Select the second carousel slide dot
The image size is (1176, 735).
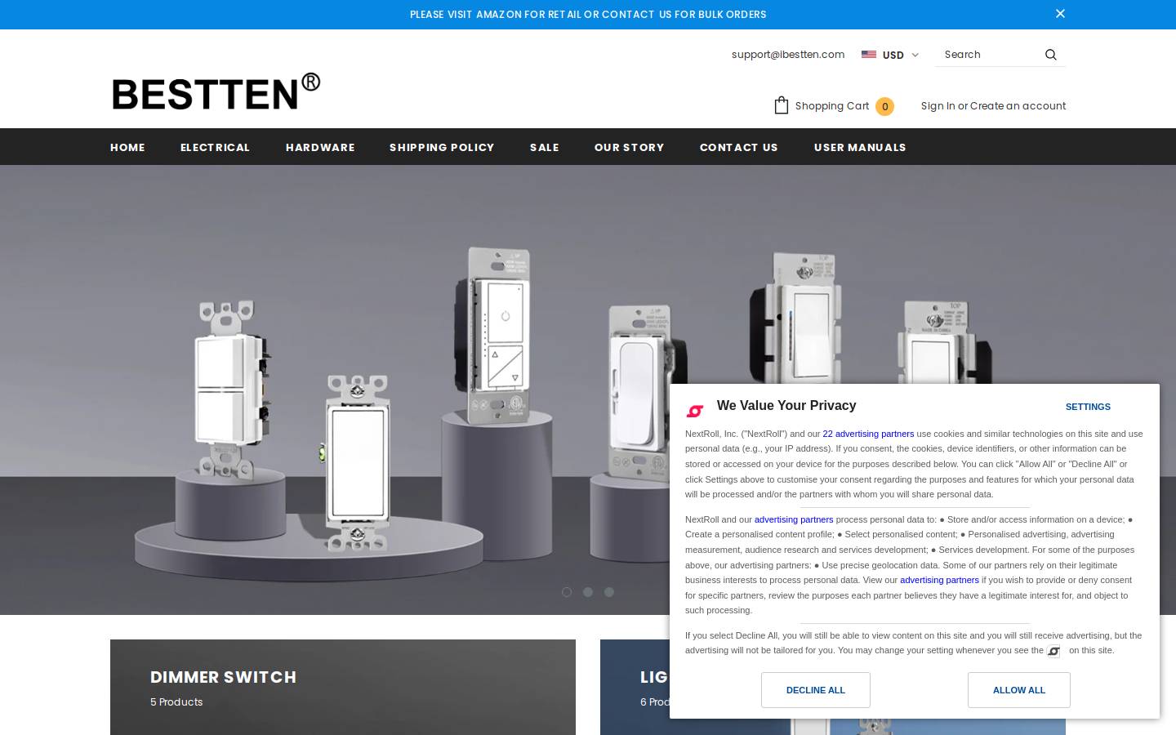coord(588,592)
